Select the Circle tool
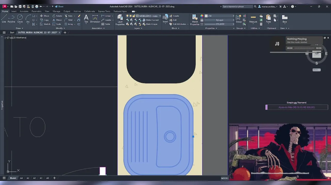 pyautogui.click(x=20, y=19)
